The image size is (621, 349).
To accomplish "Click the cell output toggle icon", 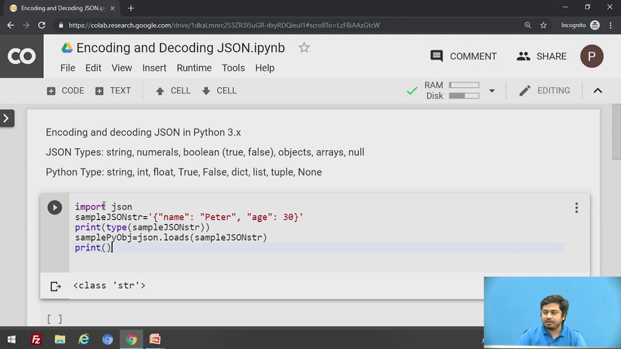I will 56,286.
